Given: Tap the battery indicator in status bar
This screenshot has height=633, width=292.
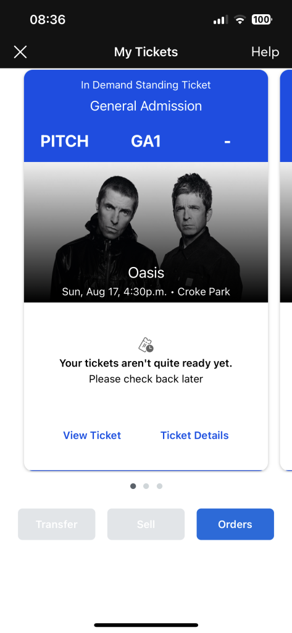Looking at the screenshot, I should click(x=262, y=19).
